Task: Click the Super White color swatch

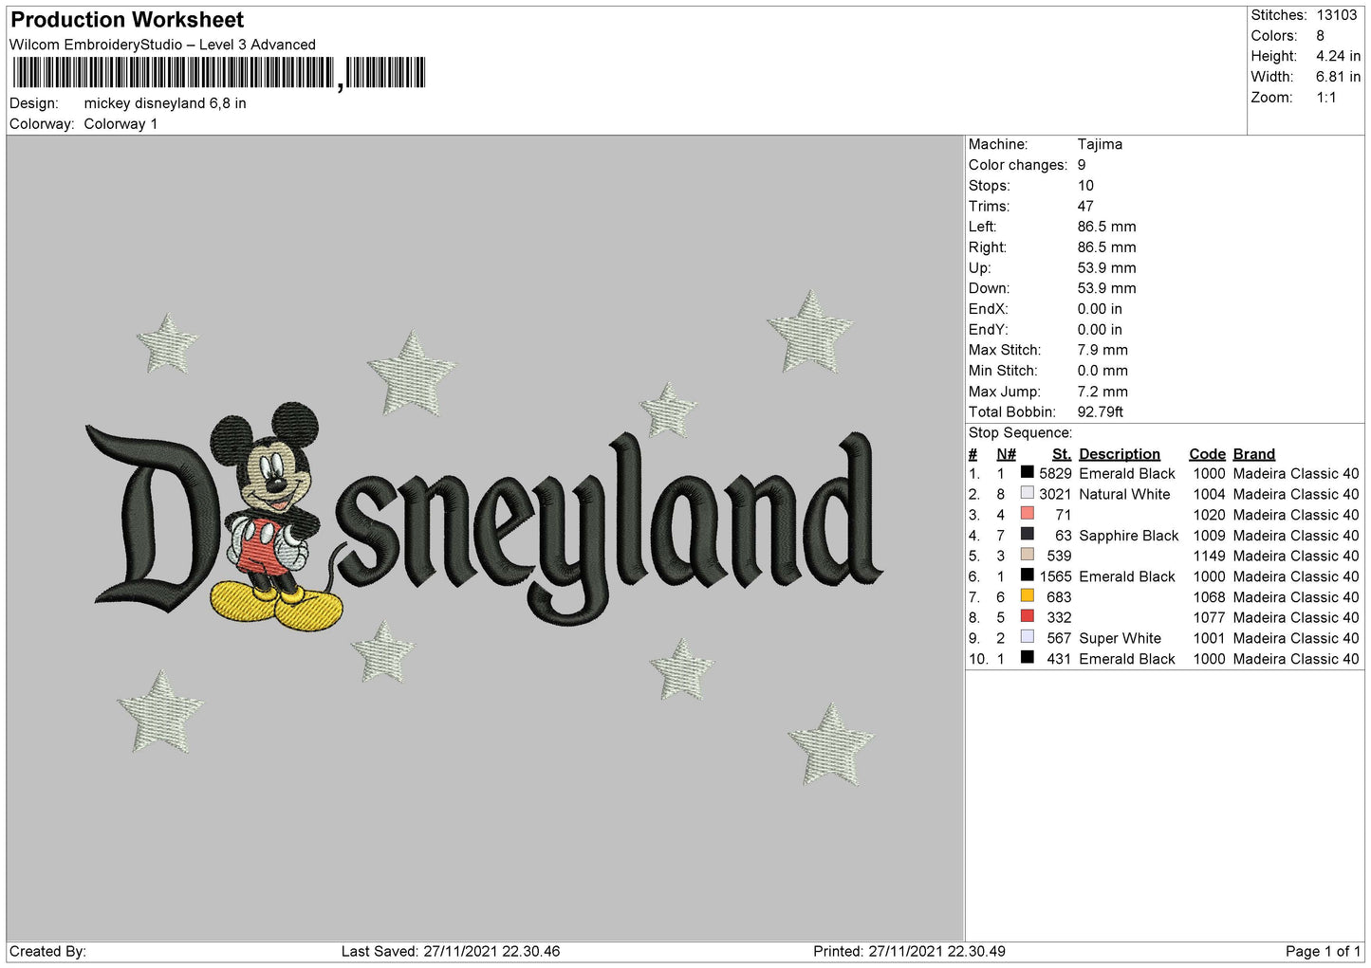Action: [x=1027, y=637]
